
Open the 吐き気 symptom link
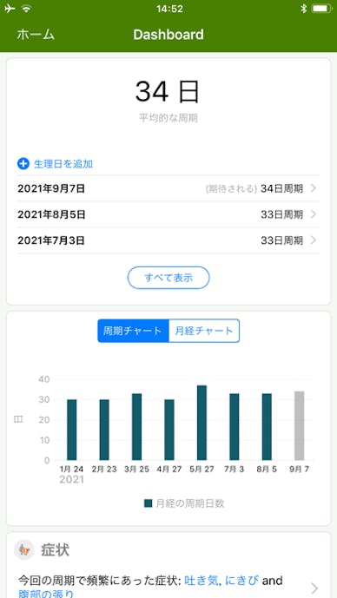pos(202,581)
